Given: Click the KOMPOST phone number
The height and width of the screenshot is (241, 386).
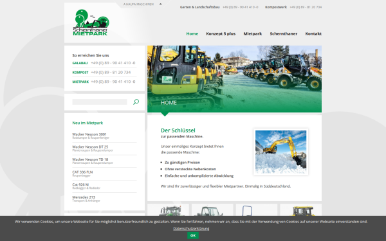Looking at the screenshot, I should click(x=111, y=72).
